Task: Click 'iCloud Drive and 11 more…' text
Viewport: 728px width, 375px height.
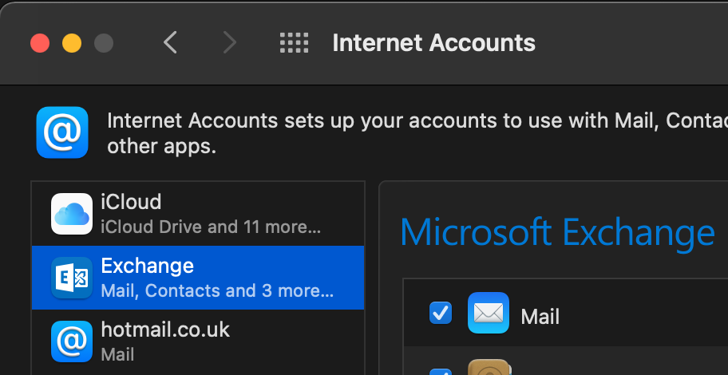Action: (210, 227)
